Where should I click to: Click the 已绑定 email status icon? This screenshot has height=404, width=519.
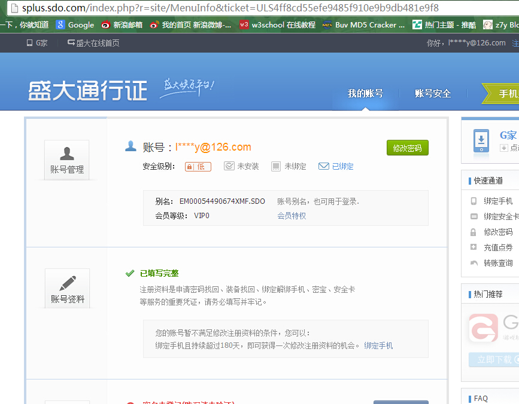324,166
